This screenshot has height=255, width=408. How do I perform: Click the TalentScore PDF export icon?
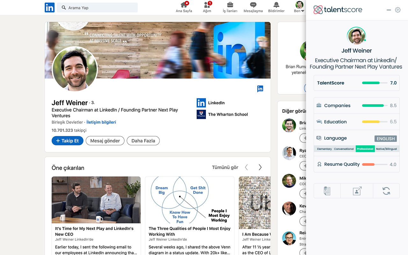(327, 191)
